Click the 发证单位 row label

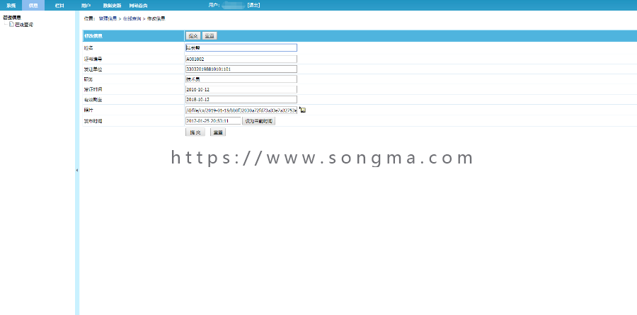[93, 69]
